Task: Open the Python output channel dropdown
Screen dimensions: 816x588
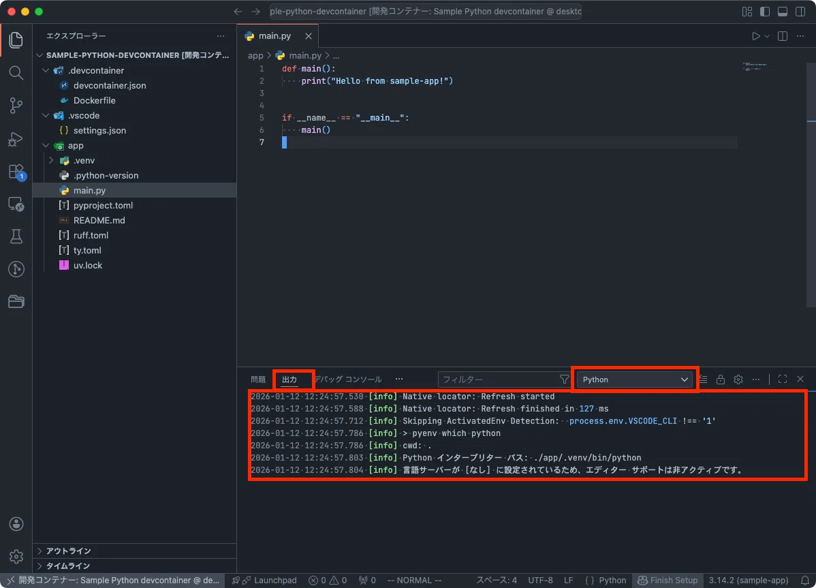Action: tap(634, 380)
